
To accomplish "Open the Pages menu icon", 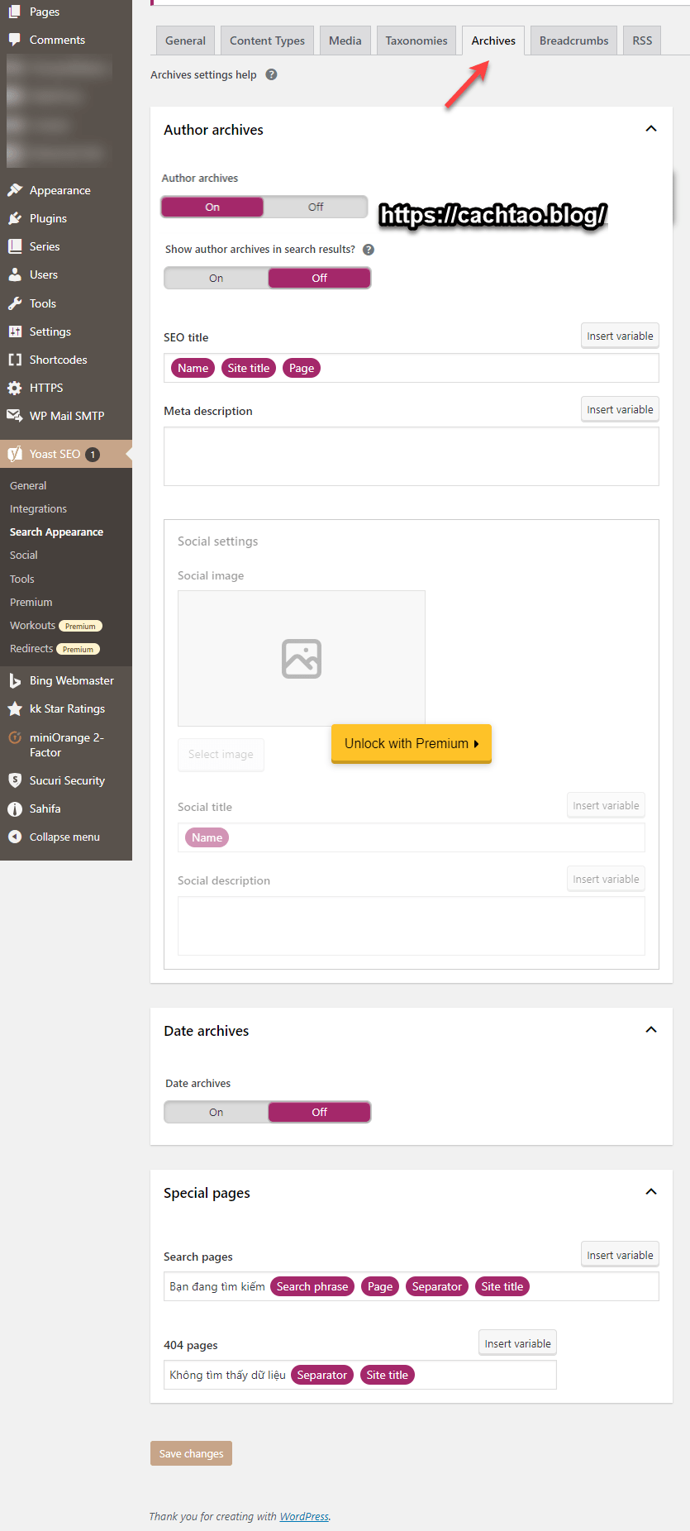I will tap(15, 12).
